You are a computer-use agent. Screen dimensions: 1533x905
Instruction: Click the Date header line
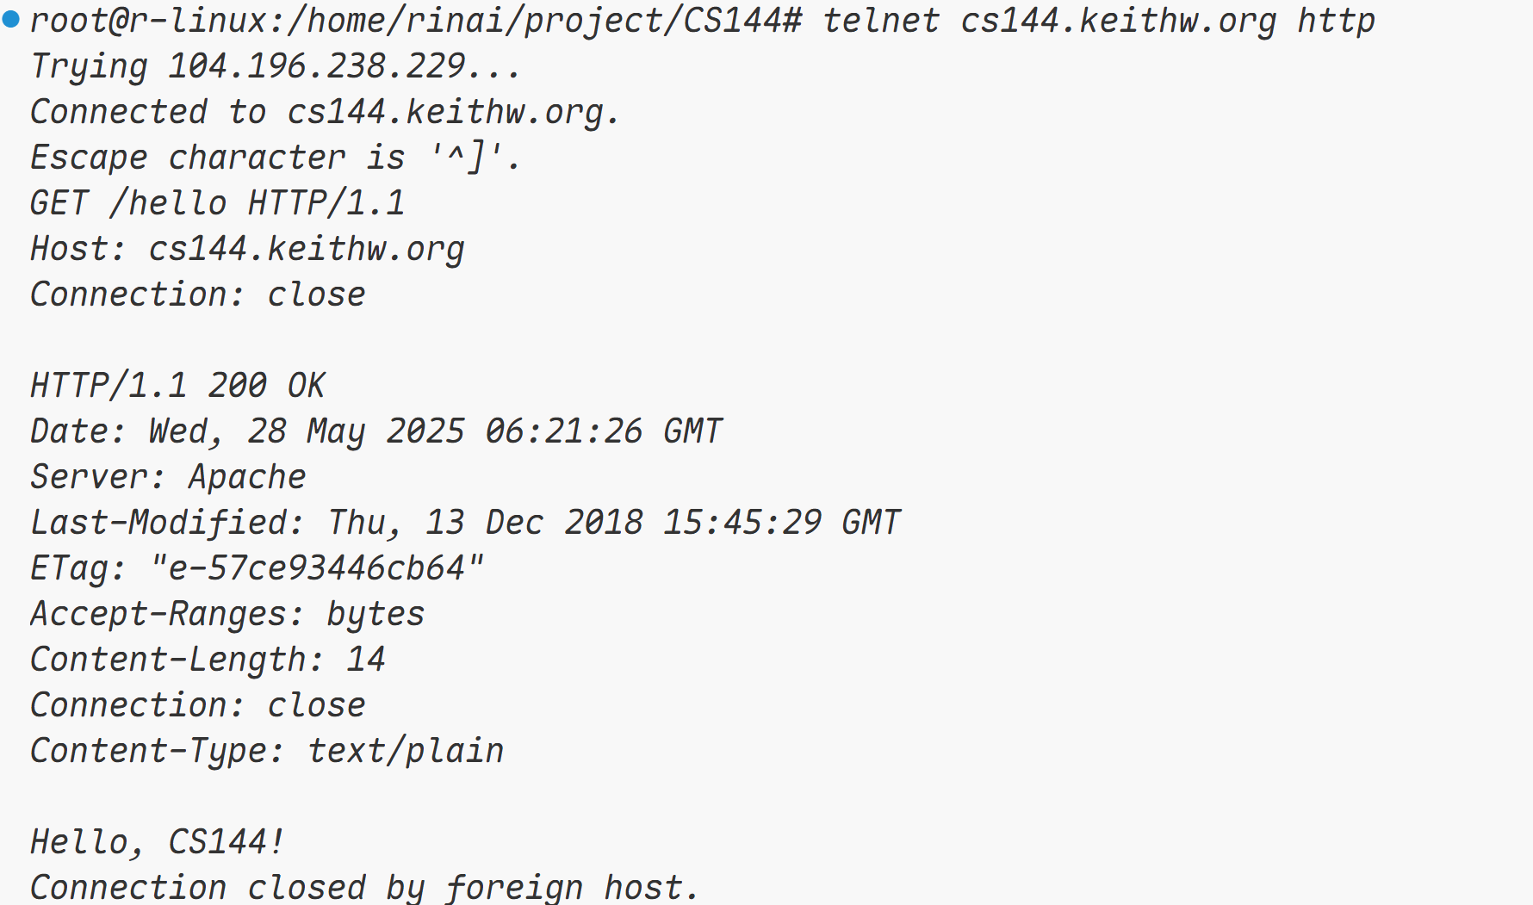[376, 431]
